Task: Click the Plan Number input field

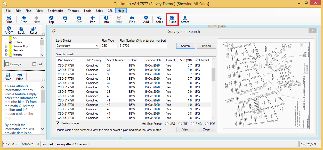Action: [x=143, y=46]
